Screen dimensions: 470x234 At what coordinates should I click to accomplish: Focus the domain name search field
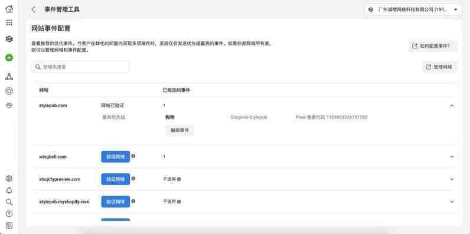80,67
